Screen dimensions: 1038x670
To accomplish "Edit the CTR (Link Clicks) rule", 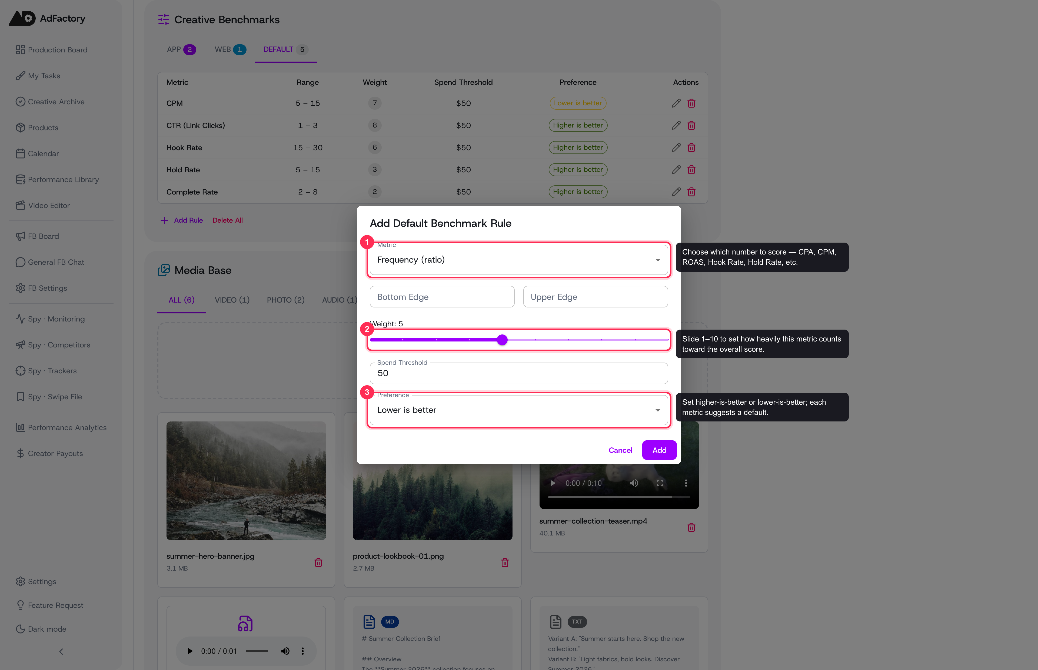I will 676,125.
